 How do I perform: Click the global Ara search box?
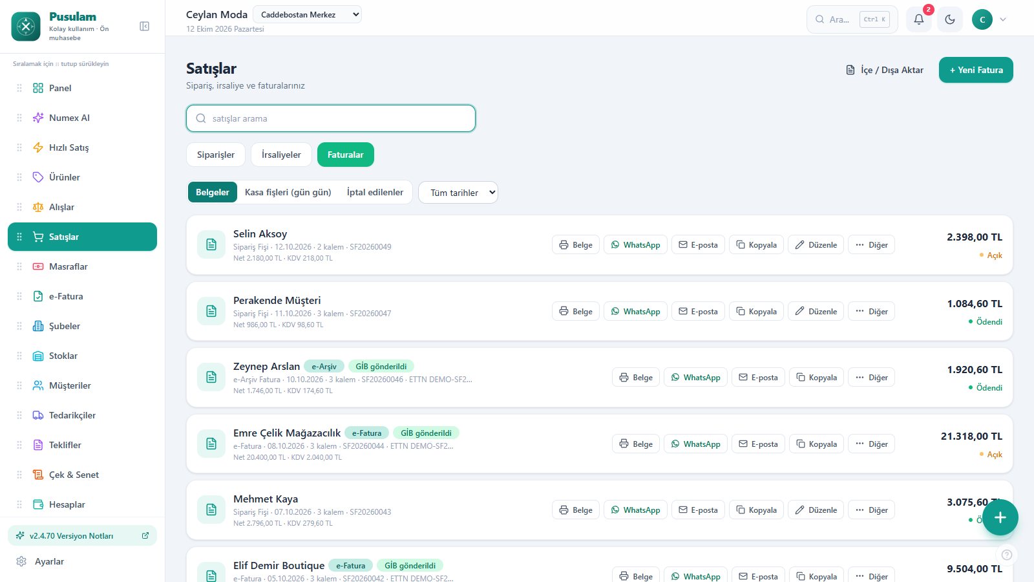click(852, 19)
